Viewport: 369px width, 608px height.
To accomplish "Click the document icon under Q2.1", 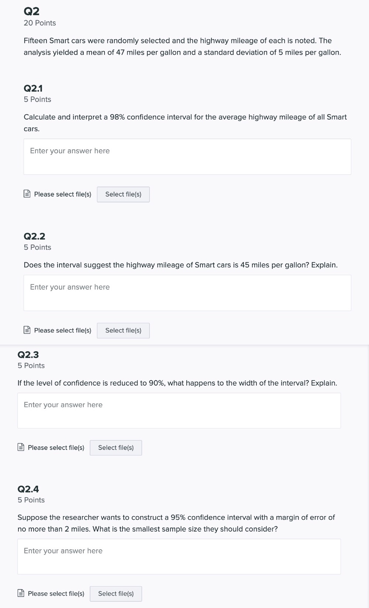I will point(27,194).
